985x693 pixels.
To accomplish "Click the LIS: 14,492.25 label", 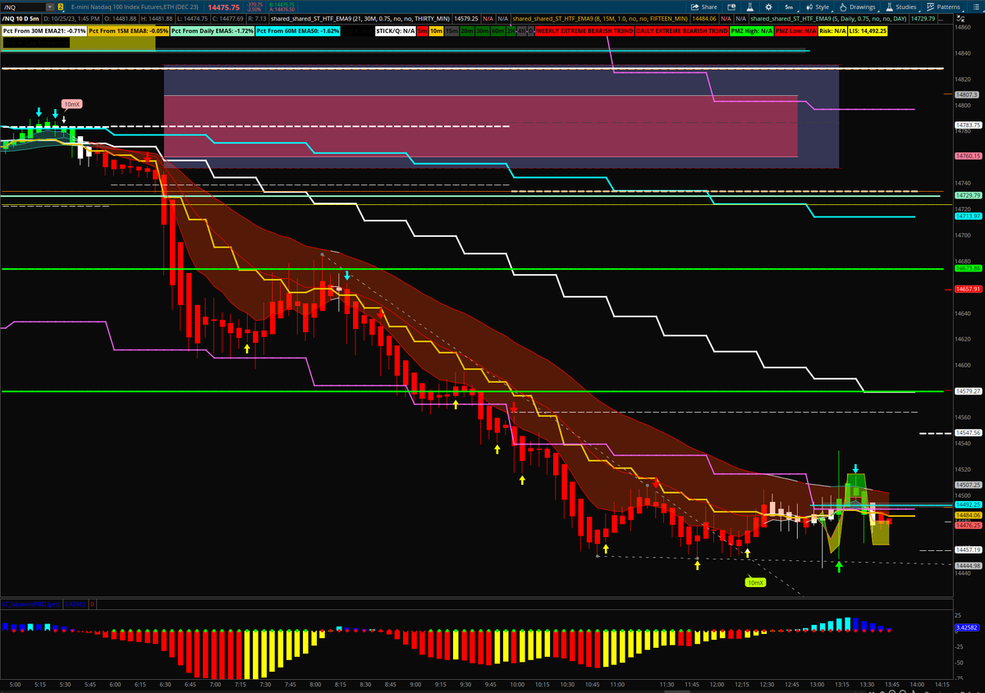I will [x=868, y=30].
